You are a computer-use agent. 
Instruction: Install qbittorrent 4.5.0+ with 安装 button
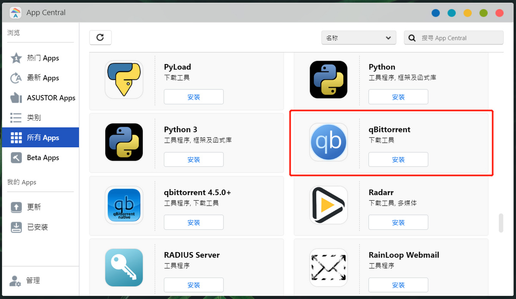pyautogui.click(x=193, y=222)
